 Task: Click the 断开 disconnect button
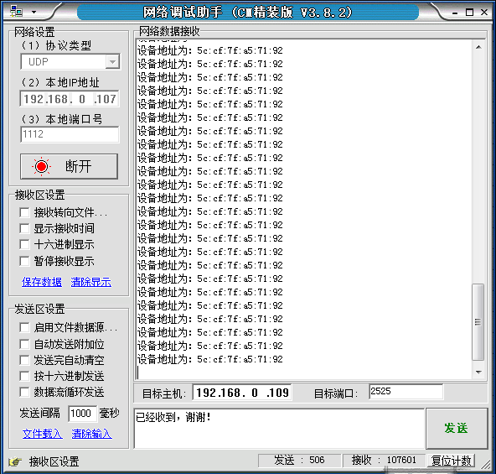click(69, 167)
